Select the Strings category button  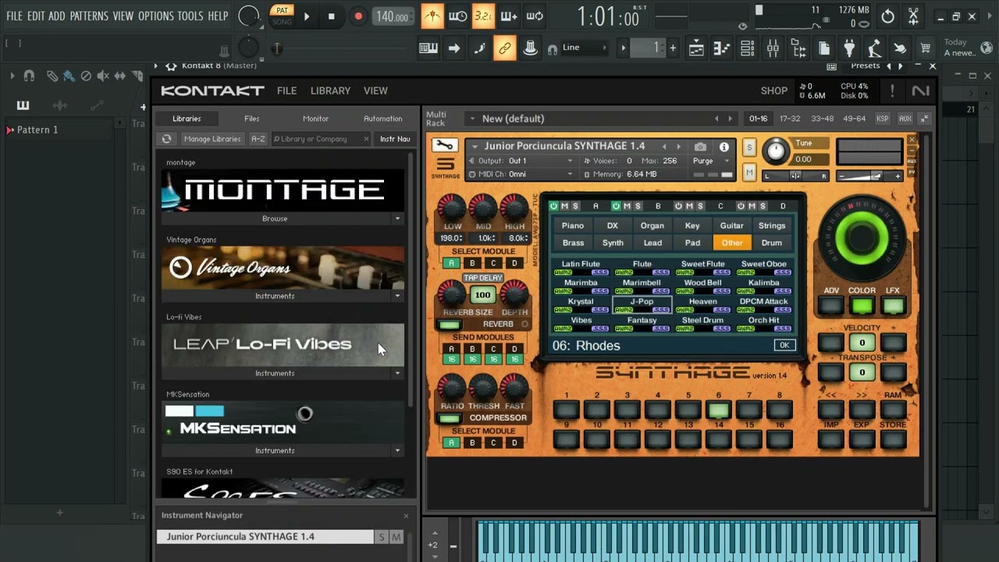(x=772, y=226)
